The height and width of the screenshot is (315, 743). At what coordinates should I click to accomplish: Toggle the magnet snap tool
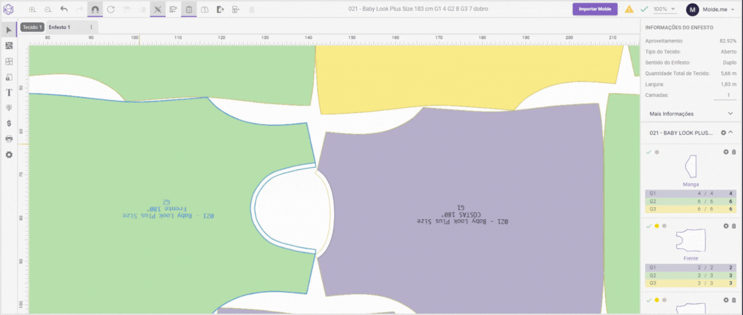coord(95,9)
